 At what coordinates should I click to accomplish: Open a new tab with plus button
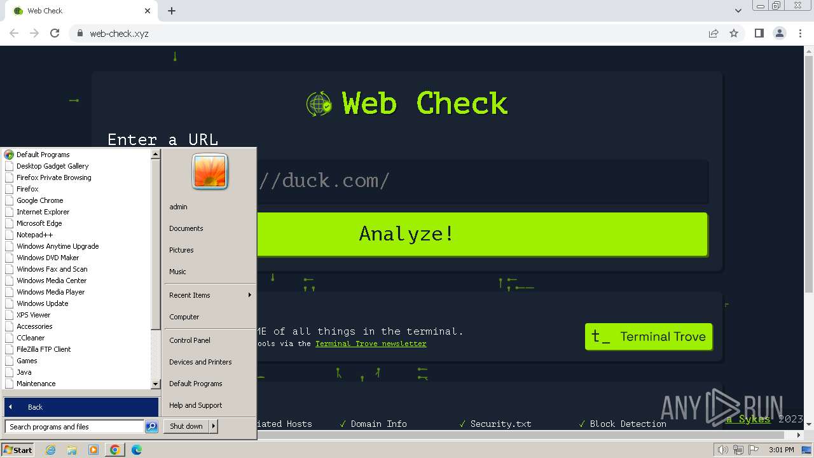coord(172,11)
